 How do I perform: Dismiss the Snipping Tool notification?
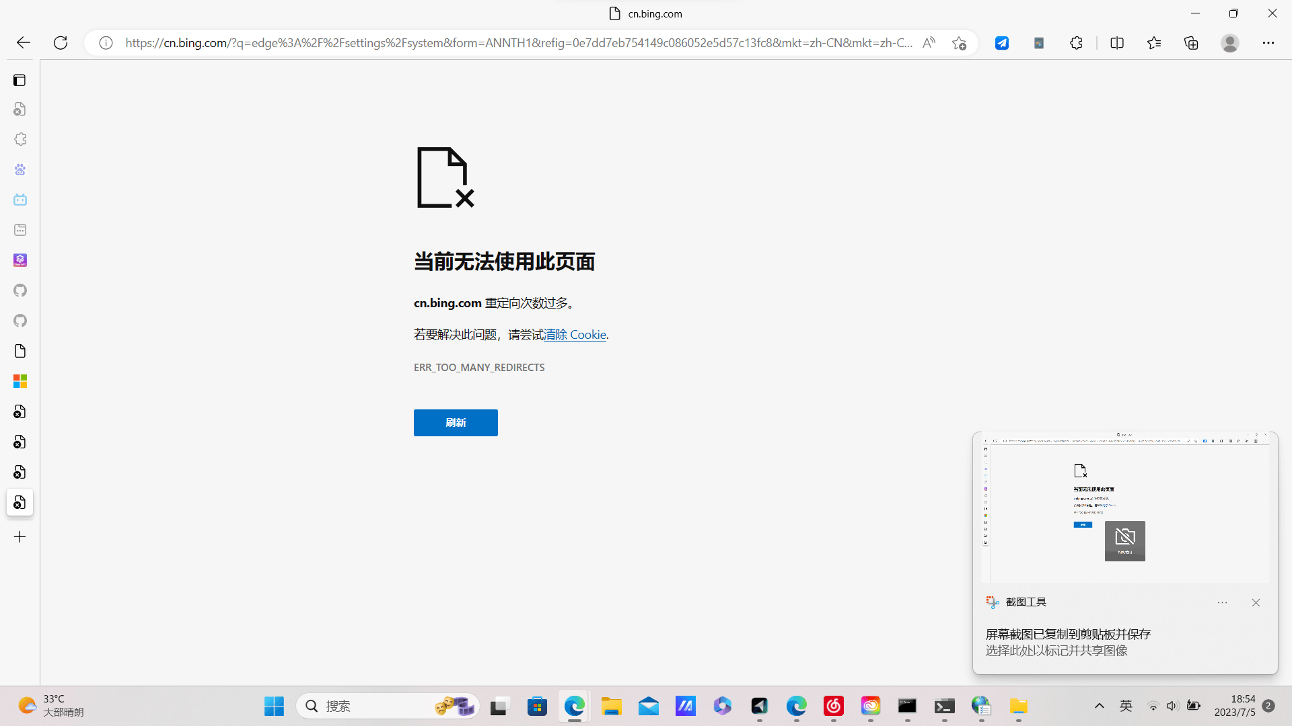(1256, 603)
